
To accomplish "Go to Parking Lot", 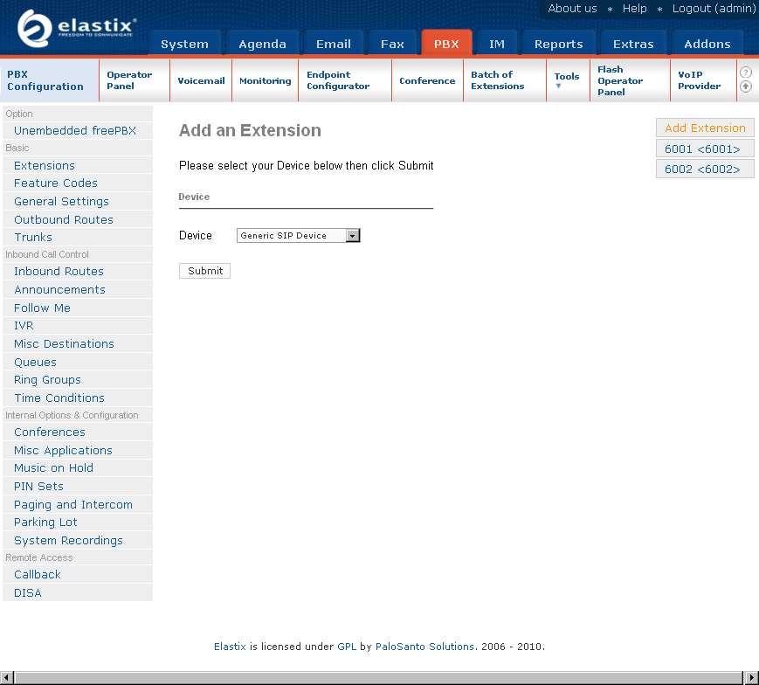I will pos(78,522).
